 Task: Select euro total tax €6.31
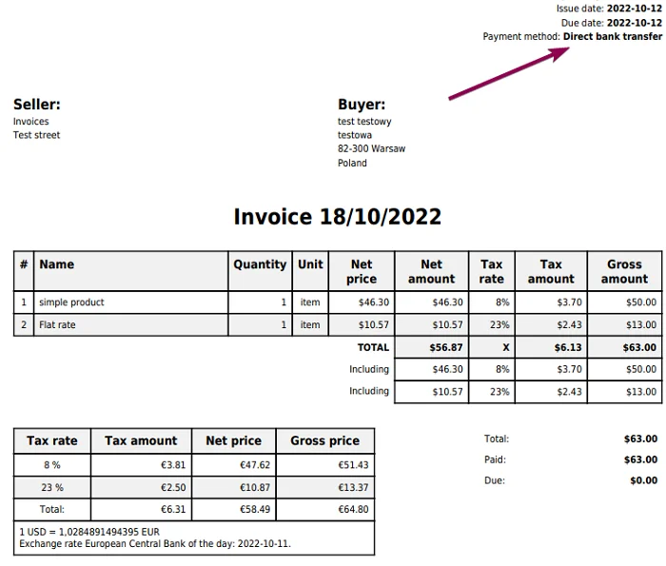coord(173,510)
